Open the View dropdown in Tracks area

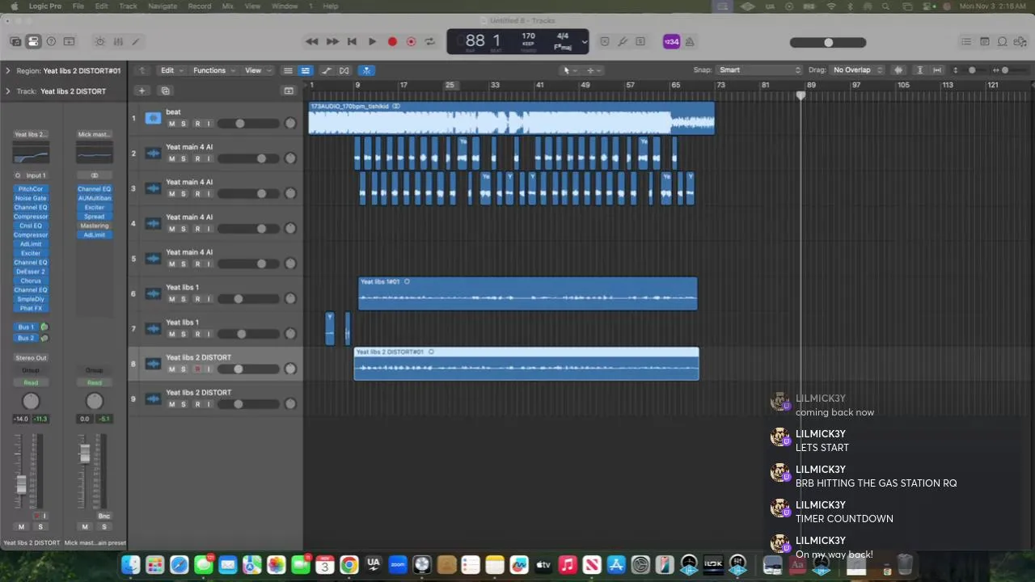(256, 70)
